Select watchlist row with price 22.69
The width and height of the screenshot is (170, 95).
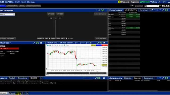[124, 19]
